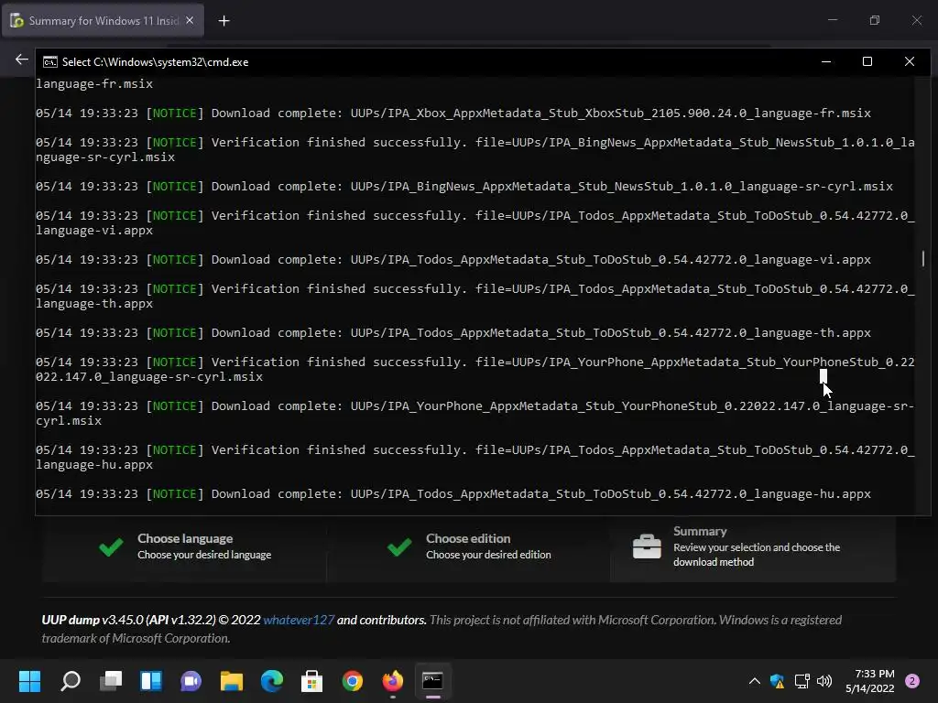This screenshot has height=703, width=938.
Task: Open Task View on taskbar
Action: (x=111, y=681)
